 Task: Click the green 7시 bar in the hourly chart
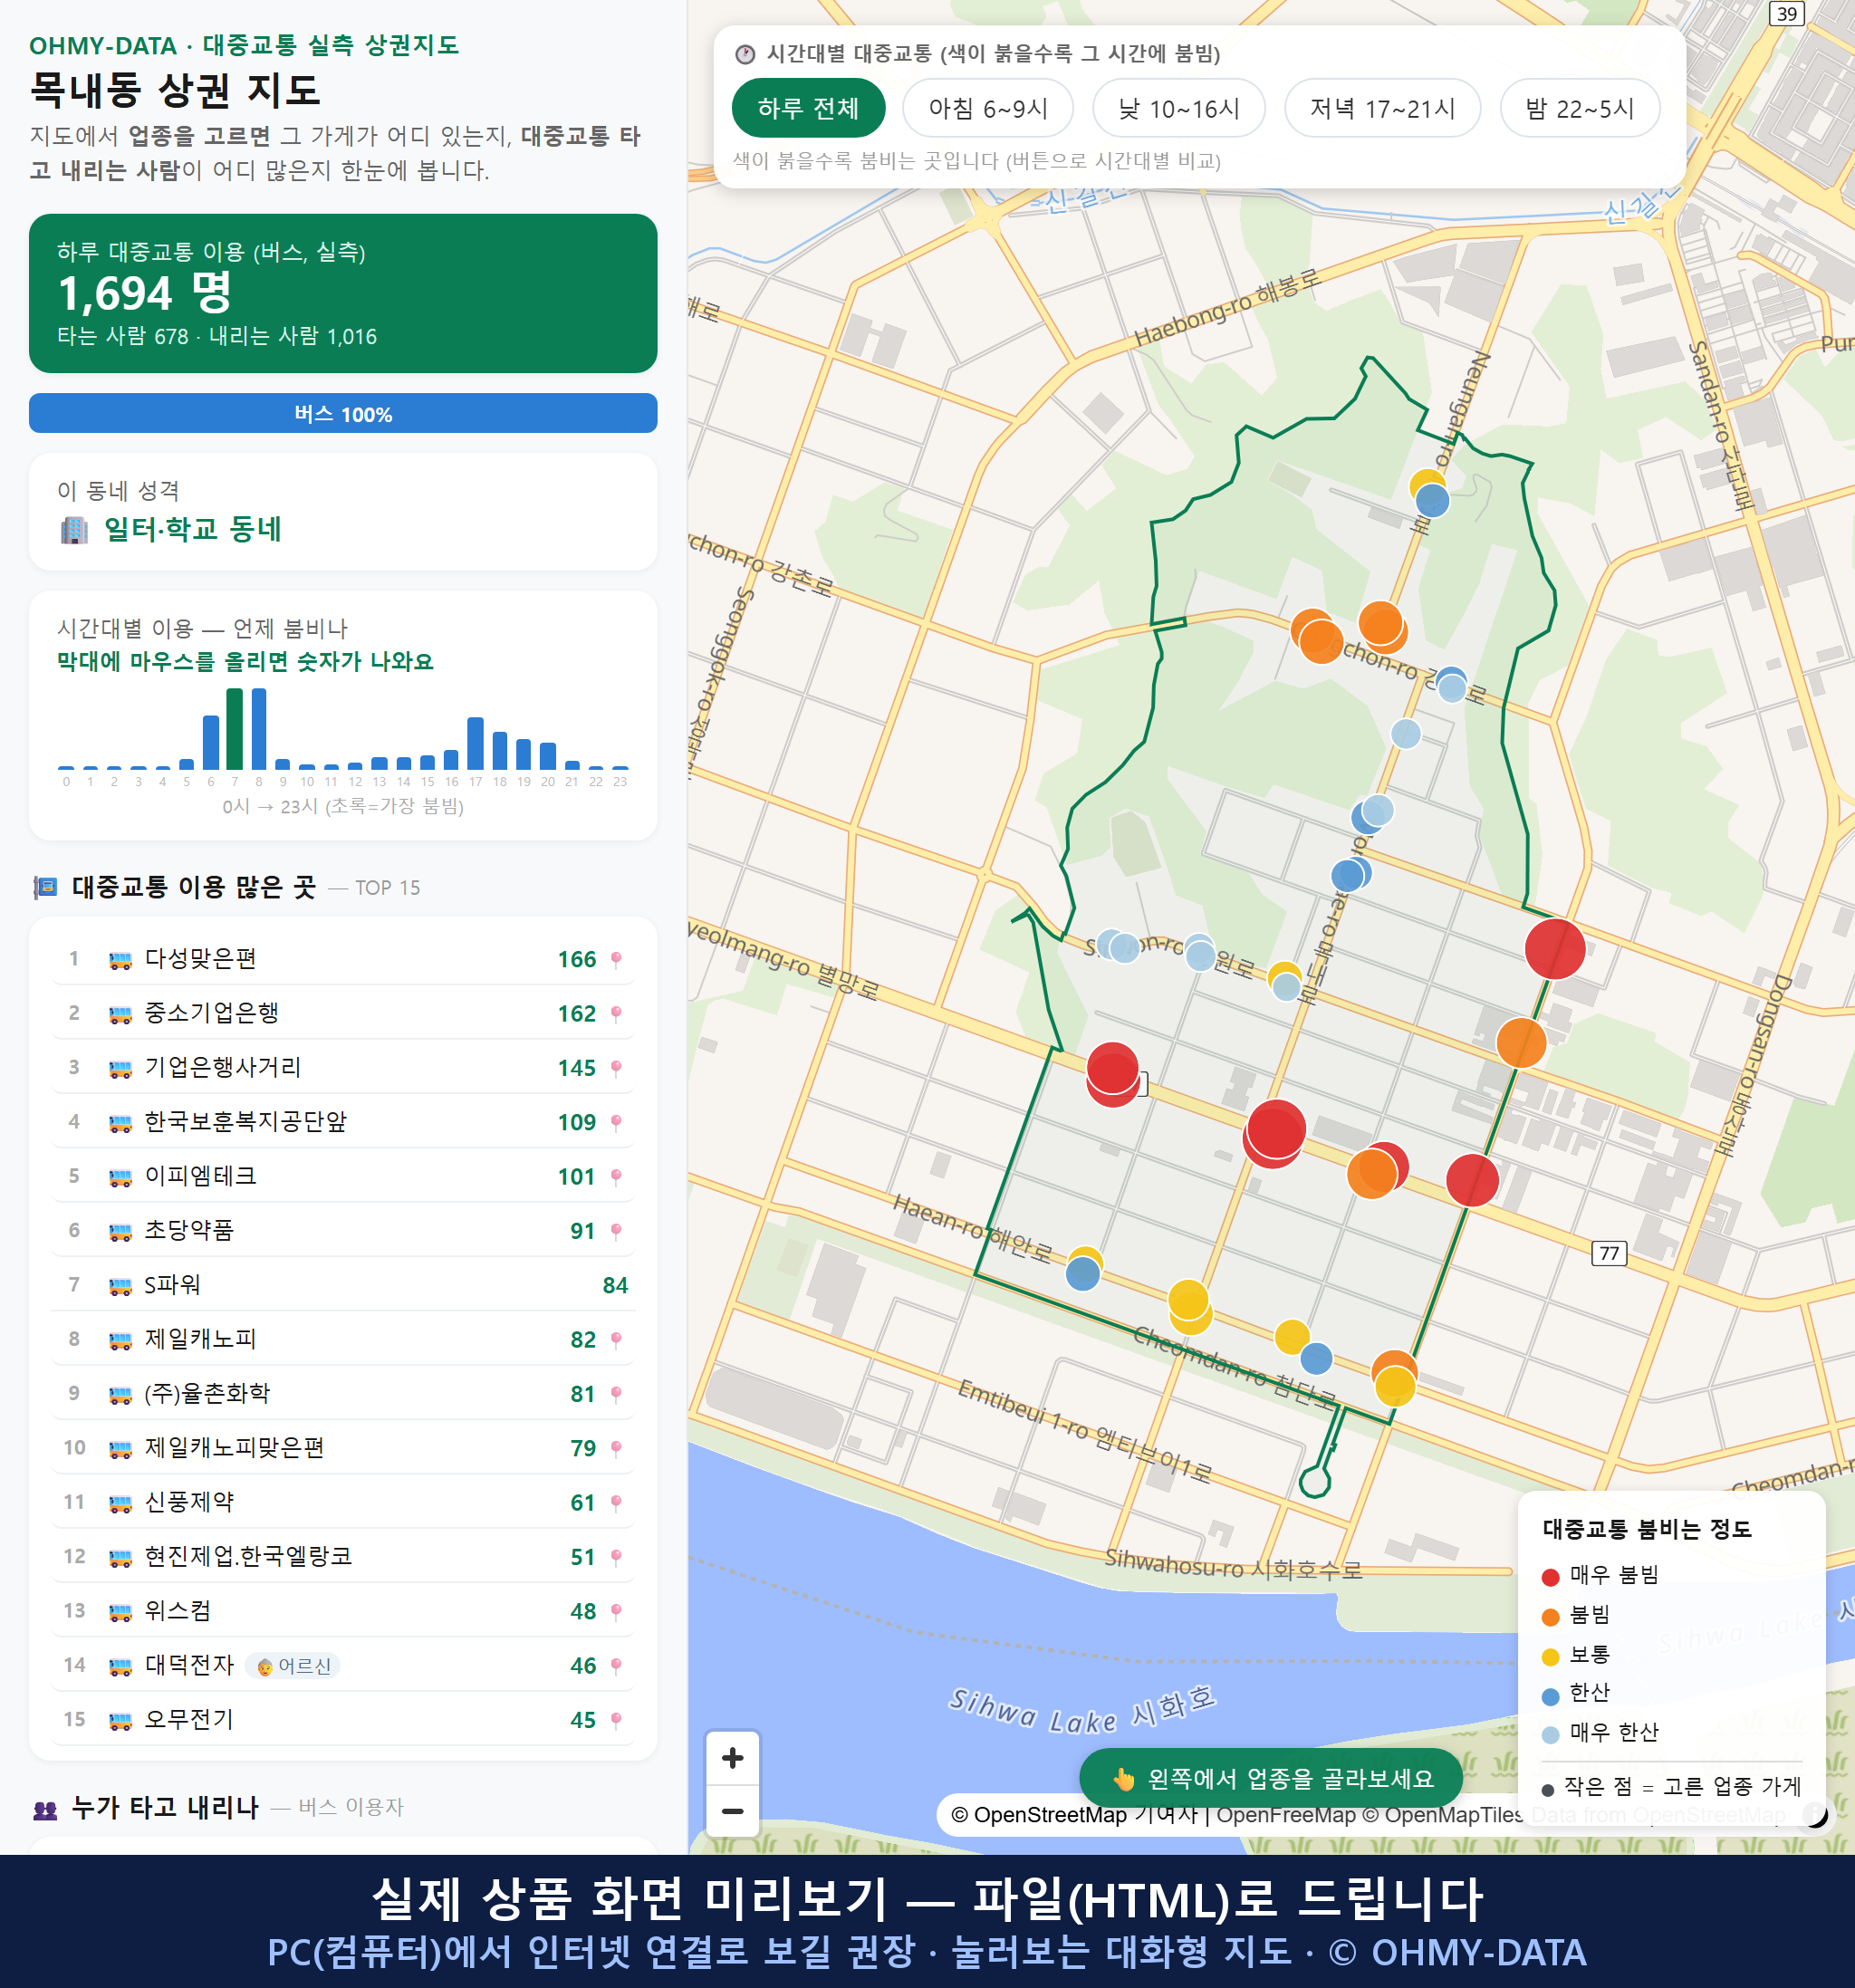[235, 729]
